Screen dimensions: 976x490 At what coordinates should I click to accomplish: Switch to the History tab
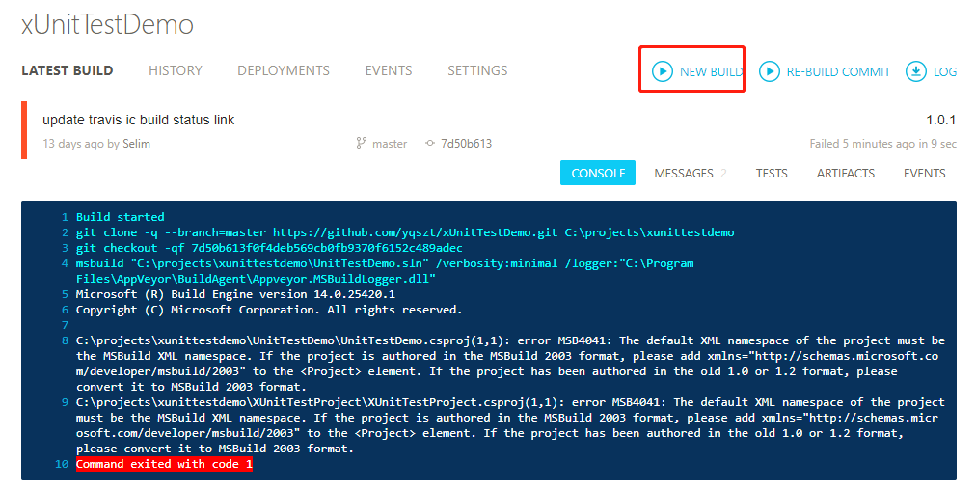click(176, 70)
